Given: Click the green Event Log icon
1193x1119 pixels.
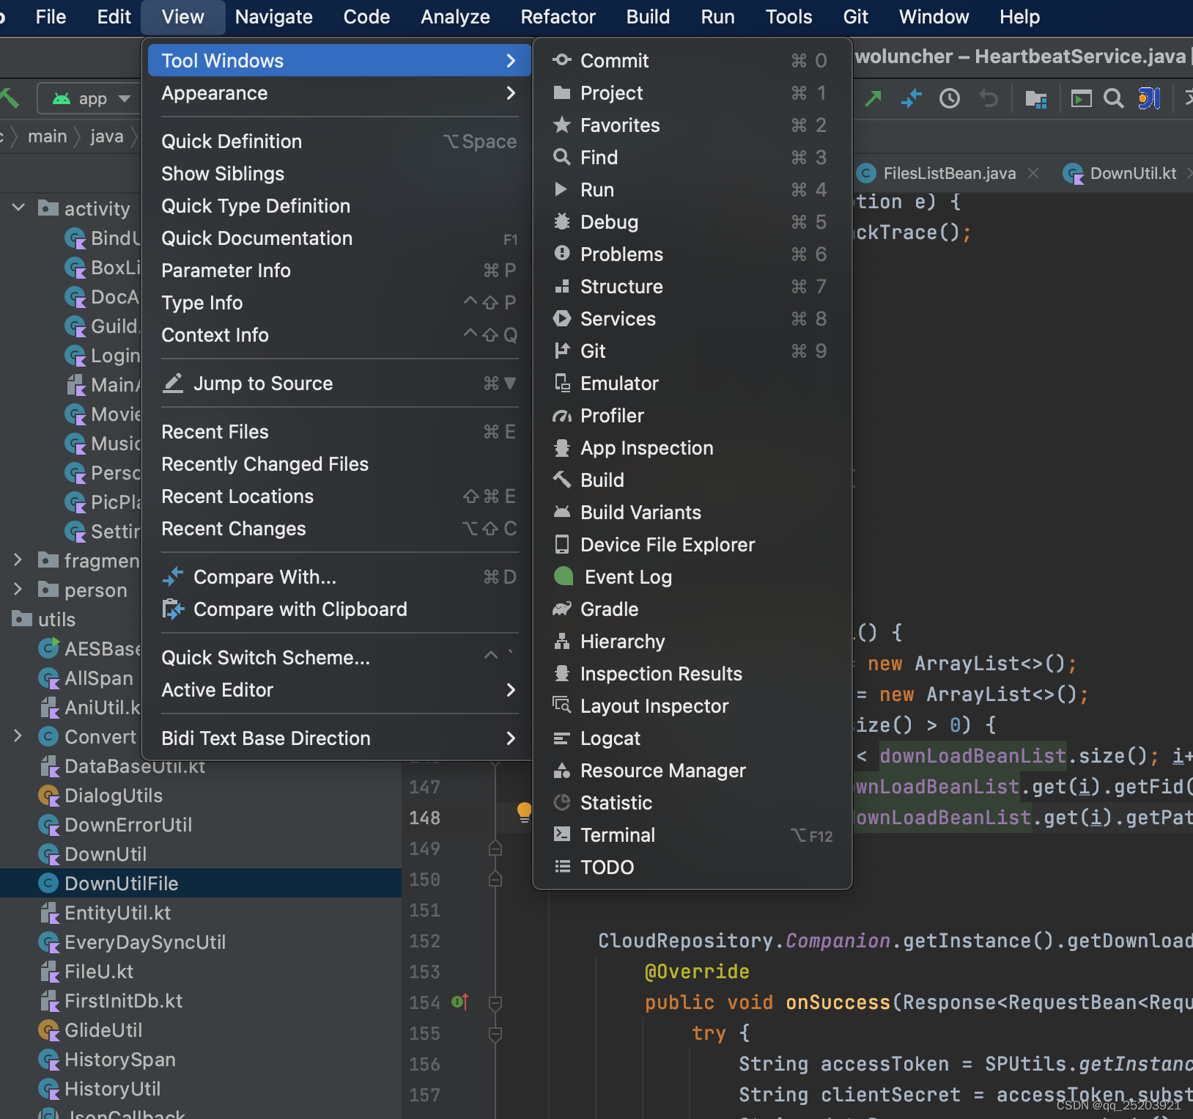Looking at the screenshot, I should coord(564,576).
